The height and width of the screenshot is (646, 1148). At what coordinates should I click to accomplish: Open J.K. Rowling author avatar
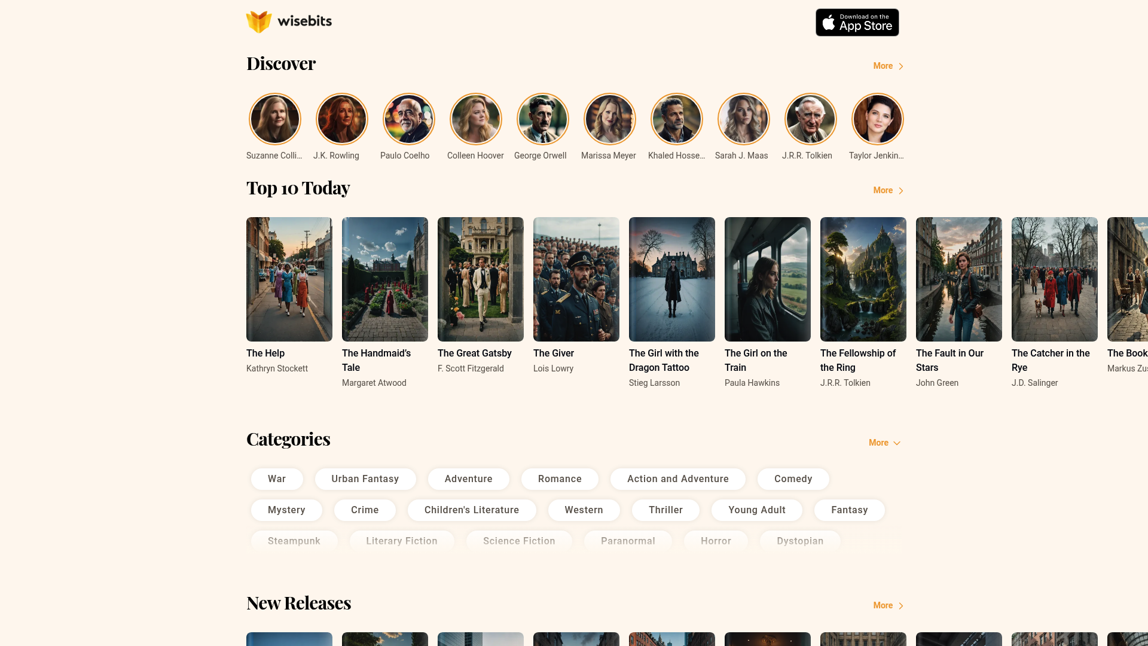(342, 119)
